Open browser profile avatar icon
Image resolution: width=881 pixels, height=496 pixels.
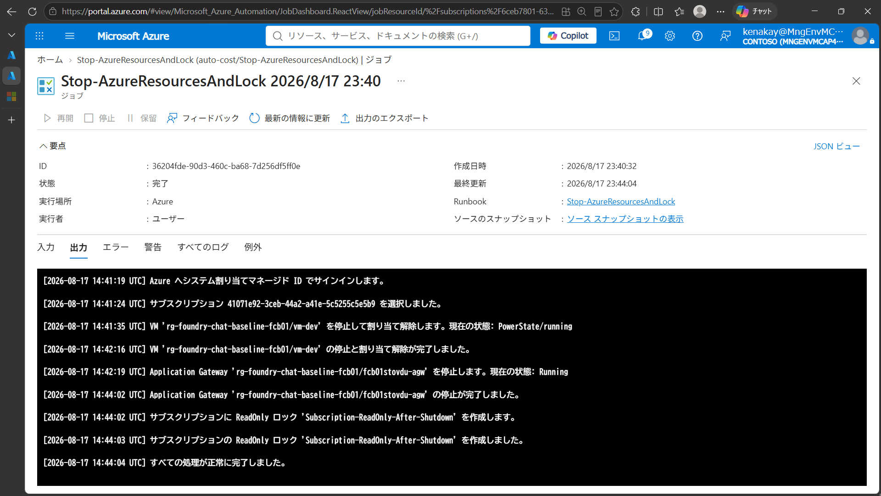(700, 11)
